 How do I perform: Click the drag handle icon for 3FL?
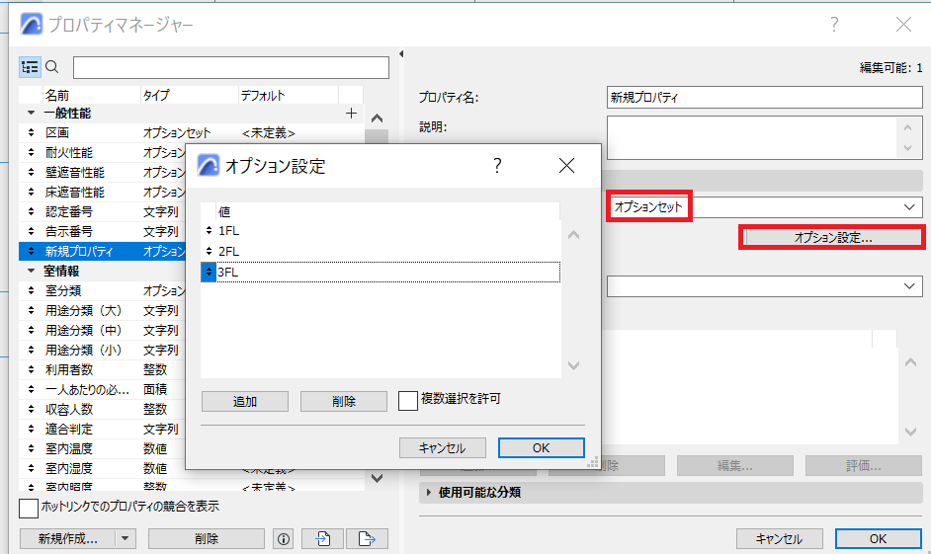(209, 273)
